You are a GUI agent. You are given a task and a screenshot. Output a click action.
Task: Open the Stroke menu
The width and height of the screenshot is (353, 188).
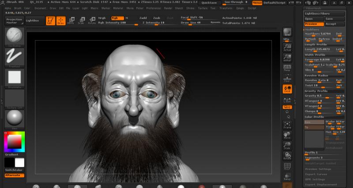coord(190,8)
